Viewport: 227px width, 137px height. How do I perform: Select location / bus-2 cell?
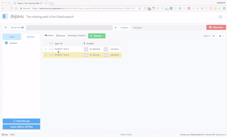click(x=62, y=55)
